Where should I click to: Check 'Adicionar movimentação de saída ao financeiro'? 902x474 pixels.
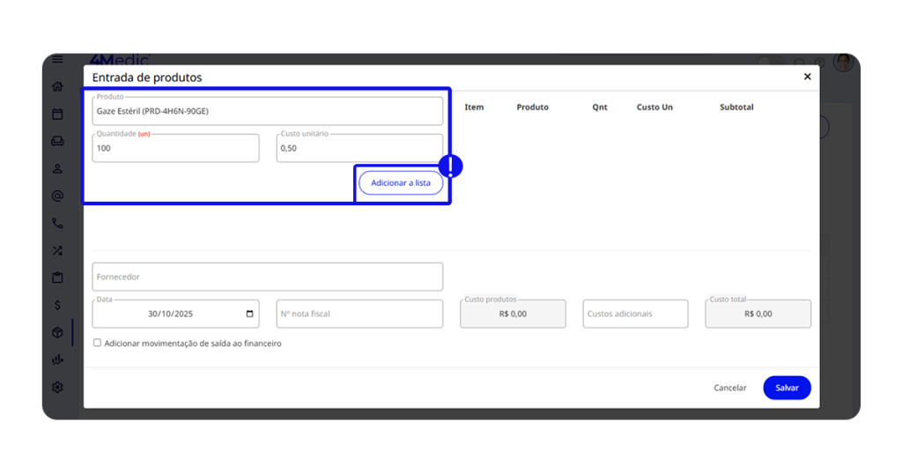click(98, 344)
